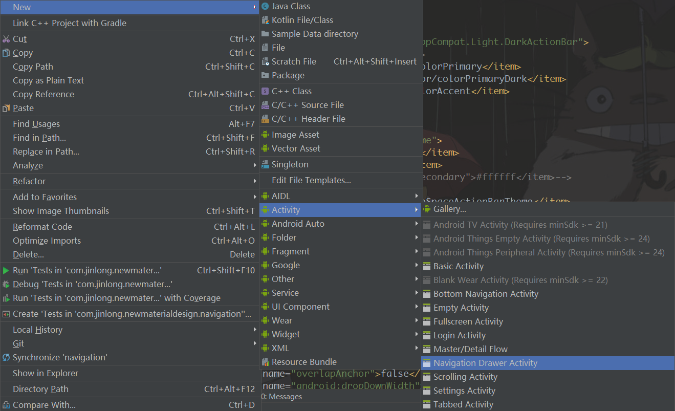Choose Reformat Code

coord(129,227)
